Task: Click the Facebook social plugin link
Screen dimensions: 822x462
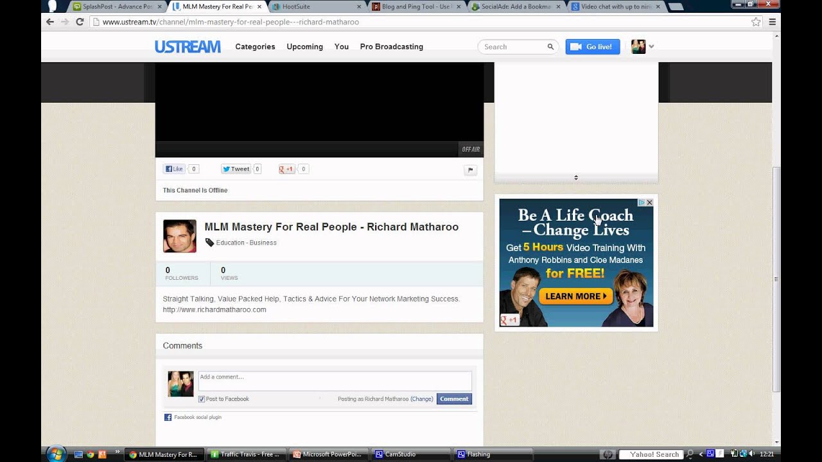Action: pos(198,417)
